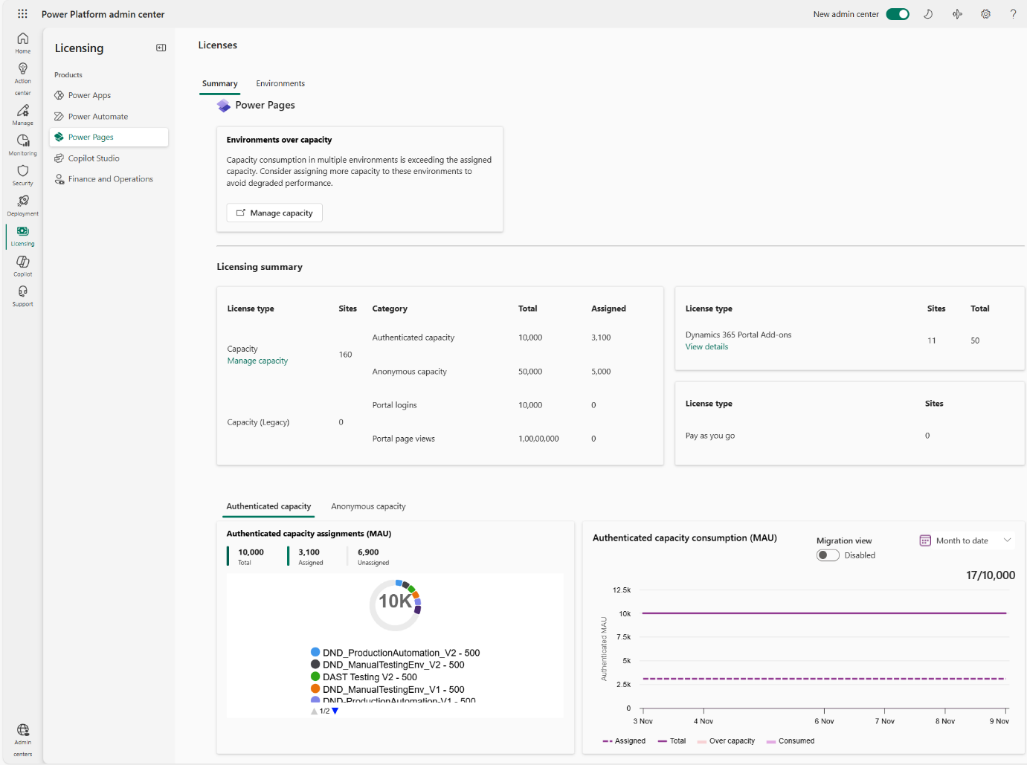Click the dark mode moon icon
1027x765 pixels.
[928, 13]
